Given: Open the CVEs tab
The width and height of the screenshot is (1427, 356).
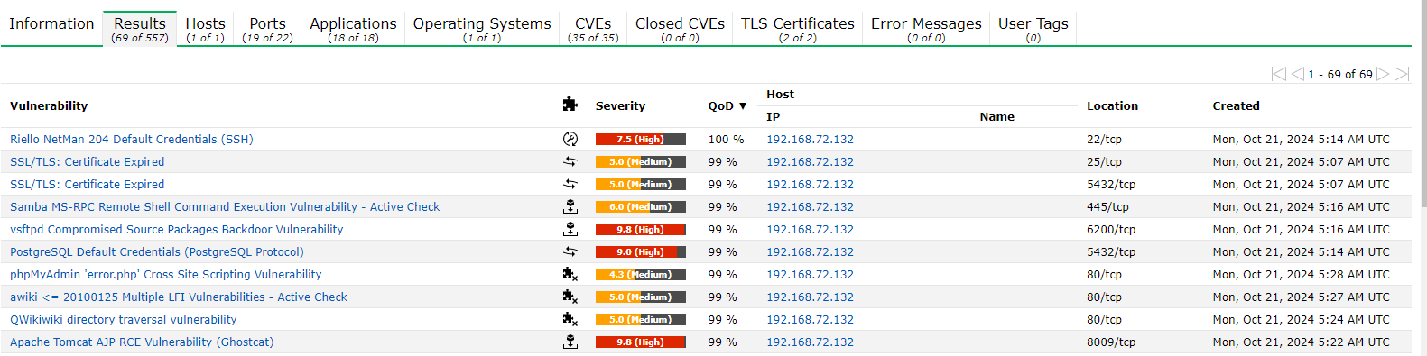Looking at the screenshot, I should coord(593,29).
